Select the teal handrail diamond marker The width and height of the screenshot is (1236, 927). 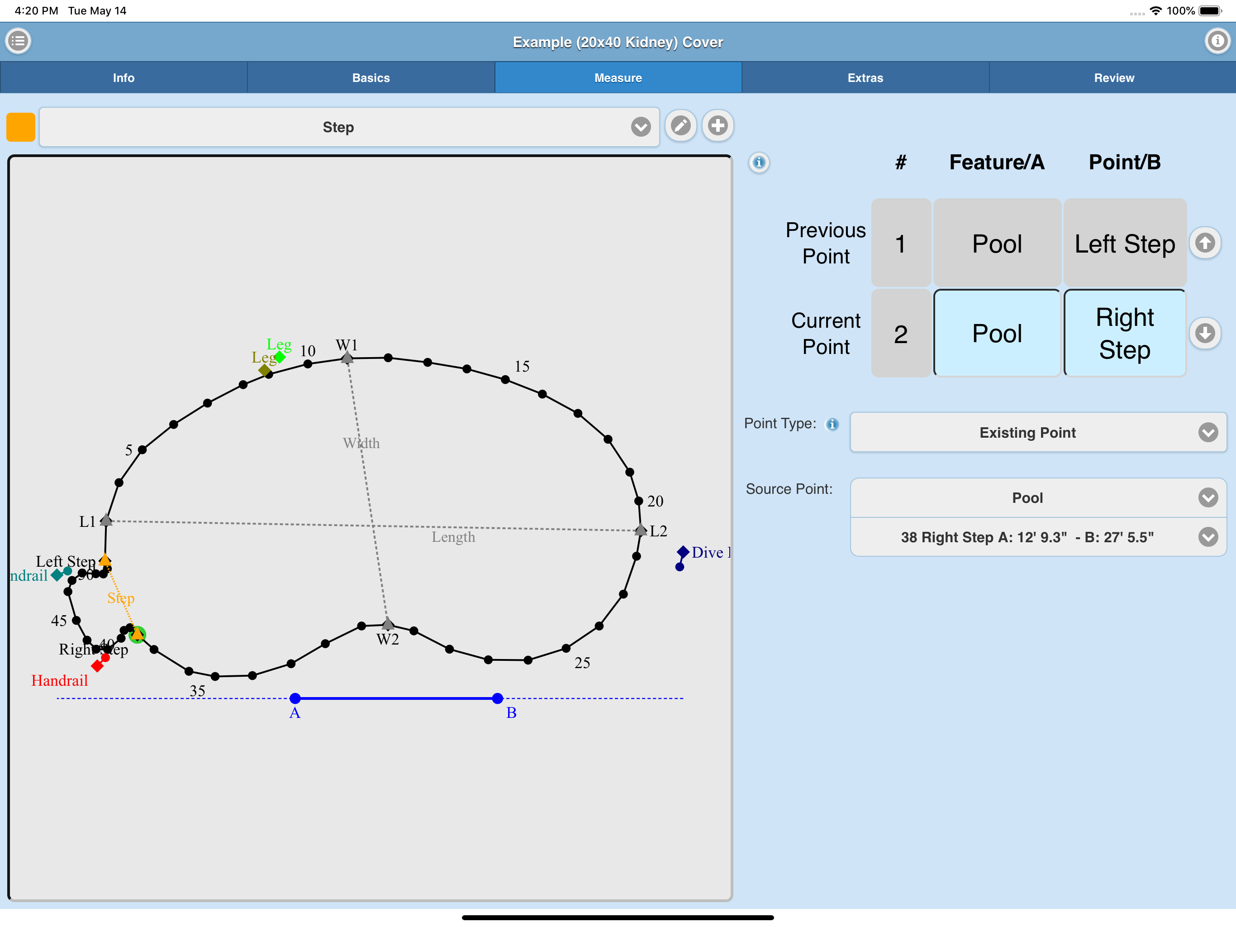tap(57, 575)
